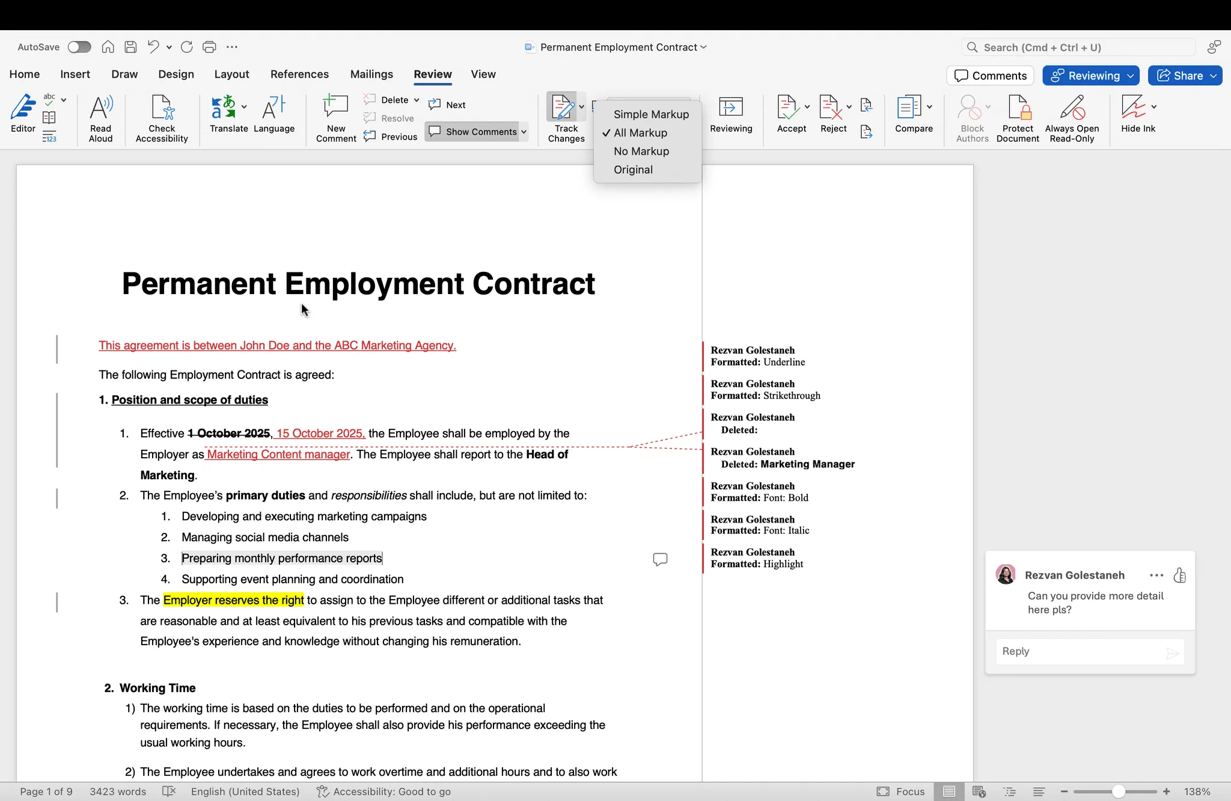Open the document title dropdown
This screenshot has width=1231, height=801.
pos(703,47)
